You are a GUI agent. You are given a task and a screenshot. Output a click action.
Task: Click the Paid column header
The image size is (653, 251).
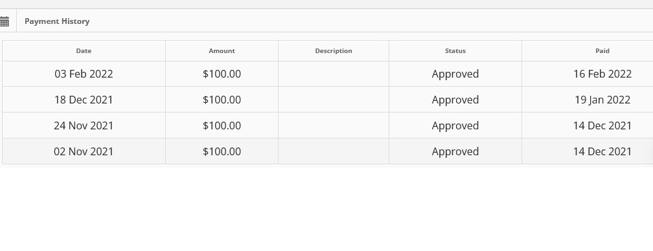pos(602,50)
